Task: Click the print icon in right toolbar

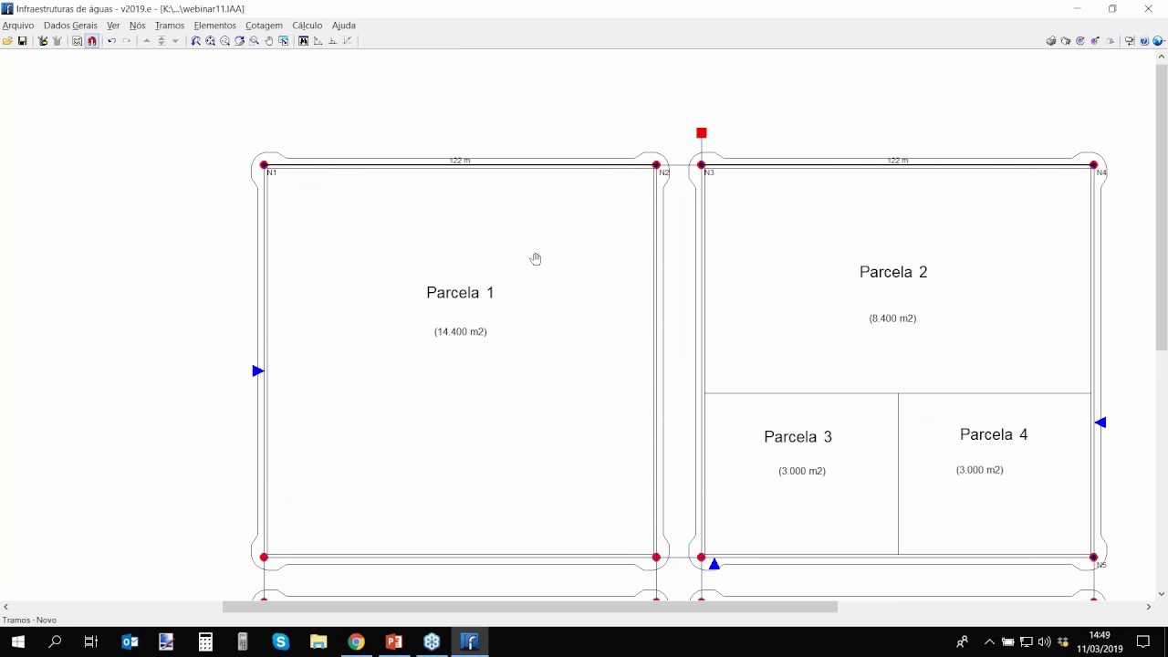Action: point(1051,41)
